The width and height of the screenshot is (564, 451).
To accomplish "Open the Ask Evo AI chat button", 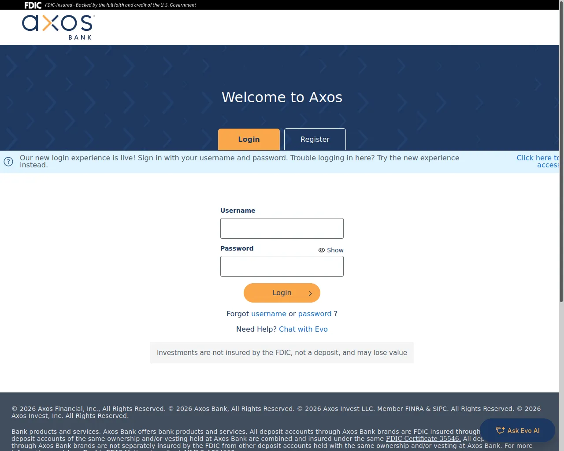I will coord(518,430).
